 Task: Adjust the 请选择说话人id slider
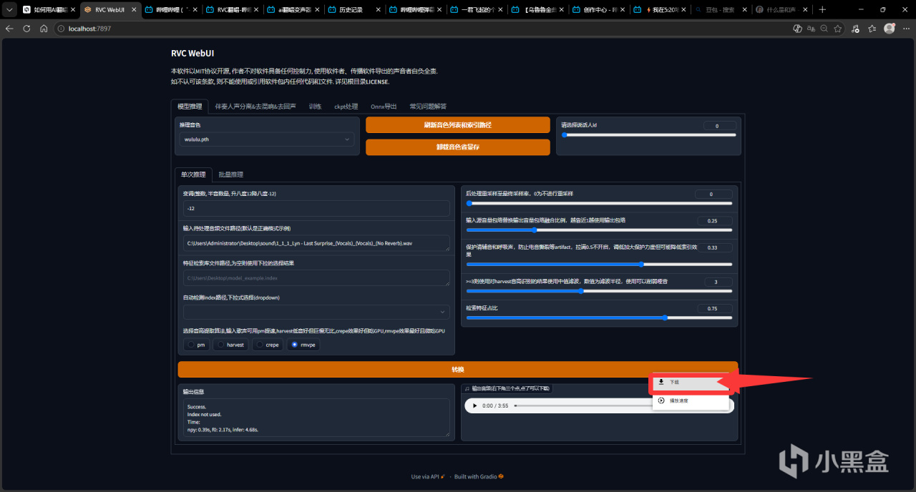[x=649, y=134]
